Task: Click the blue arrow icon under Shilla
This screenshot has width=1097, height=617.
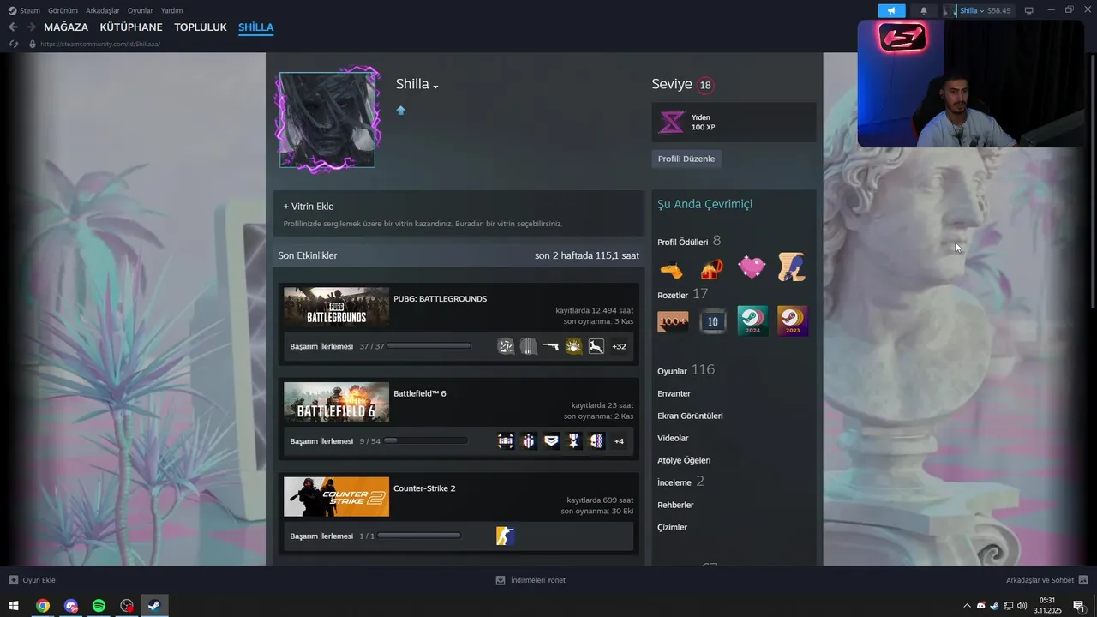Action: click(400, 111)
